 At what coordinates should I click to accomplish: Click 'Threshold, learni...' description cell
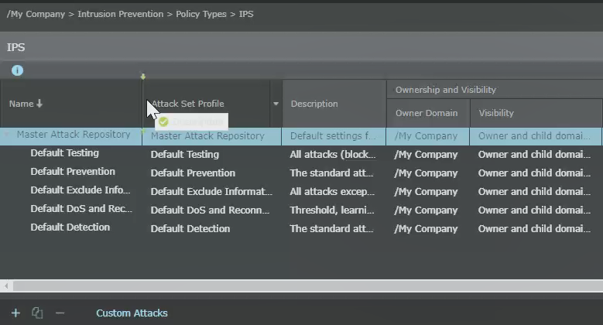334,210
